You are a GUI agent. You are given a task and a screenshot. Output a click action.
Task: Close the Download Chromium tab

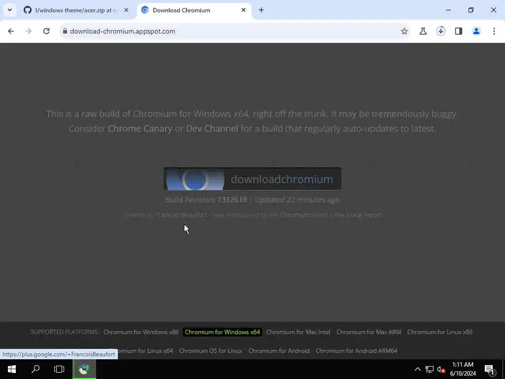(244, 10)
